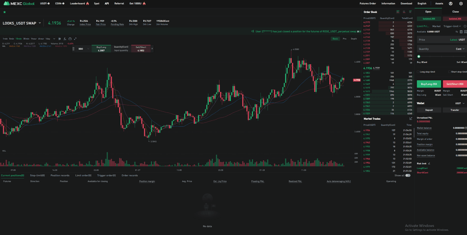Image resolution: width=467 pixels, height=235 pixels.
Task: Open the settings gear icon
Action: click(x=461, y=4)
